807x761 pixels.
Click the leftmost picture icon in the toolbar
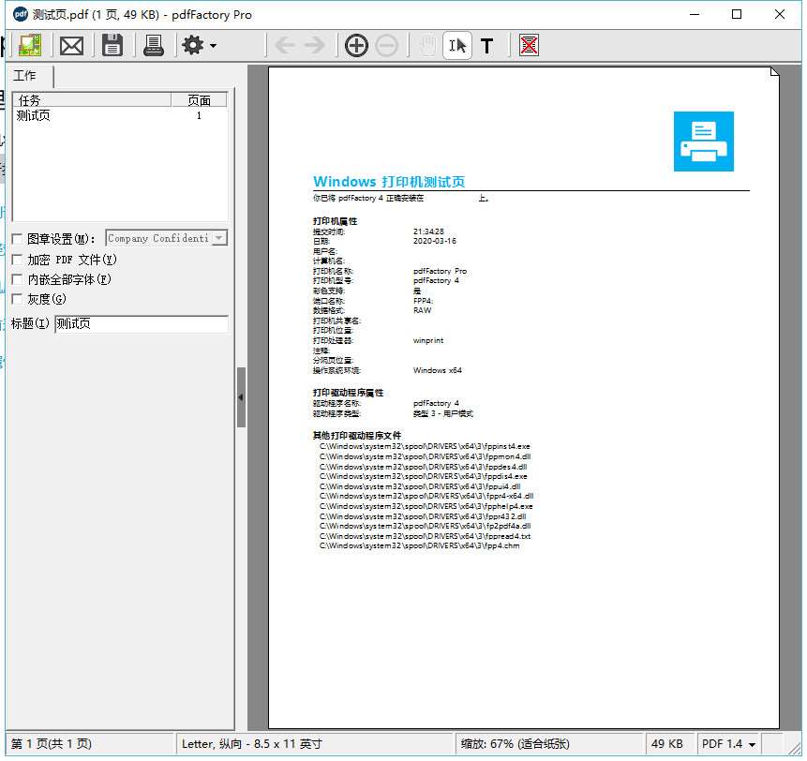30,45
